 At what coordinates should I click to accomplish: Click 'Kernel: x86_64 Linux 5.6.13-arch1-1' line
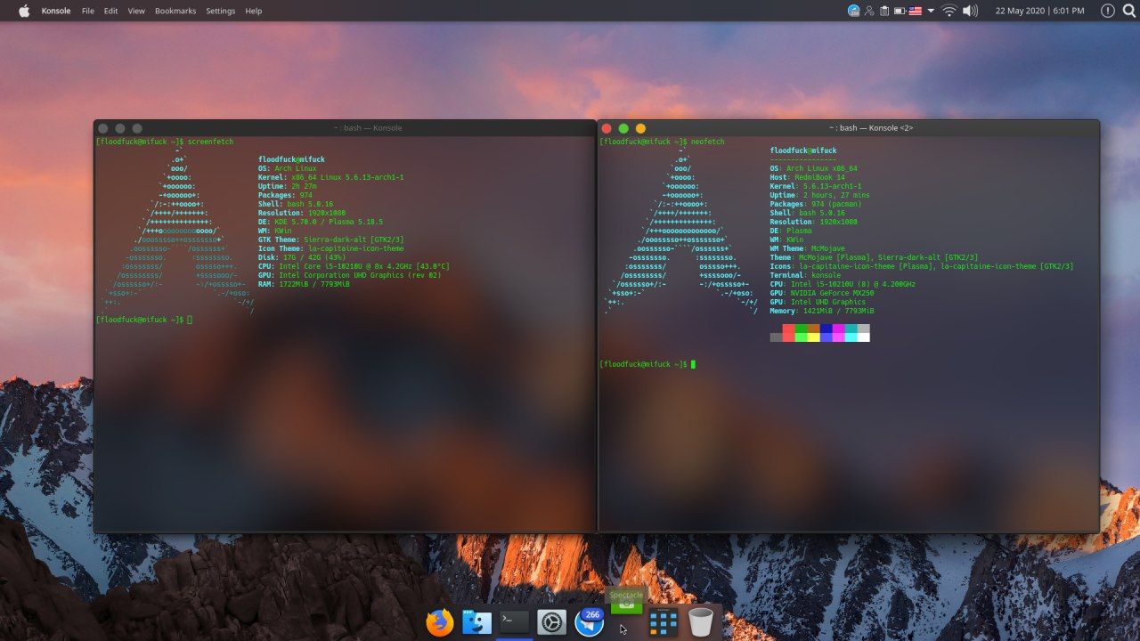330,177
